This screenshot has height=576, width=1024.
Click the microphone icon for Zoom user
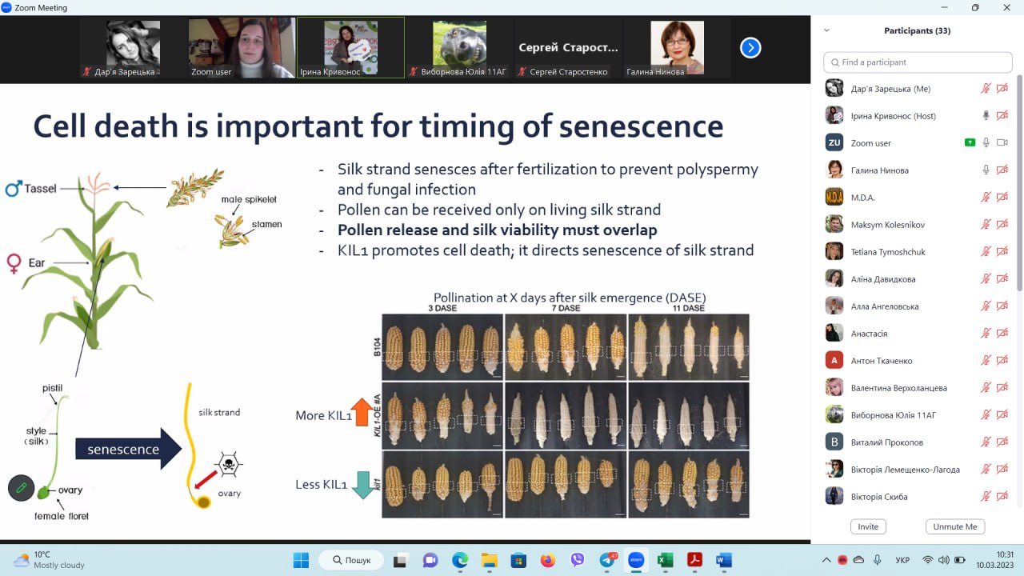(986, 143)
